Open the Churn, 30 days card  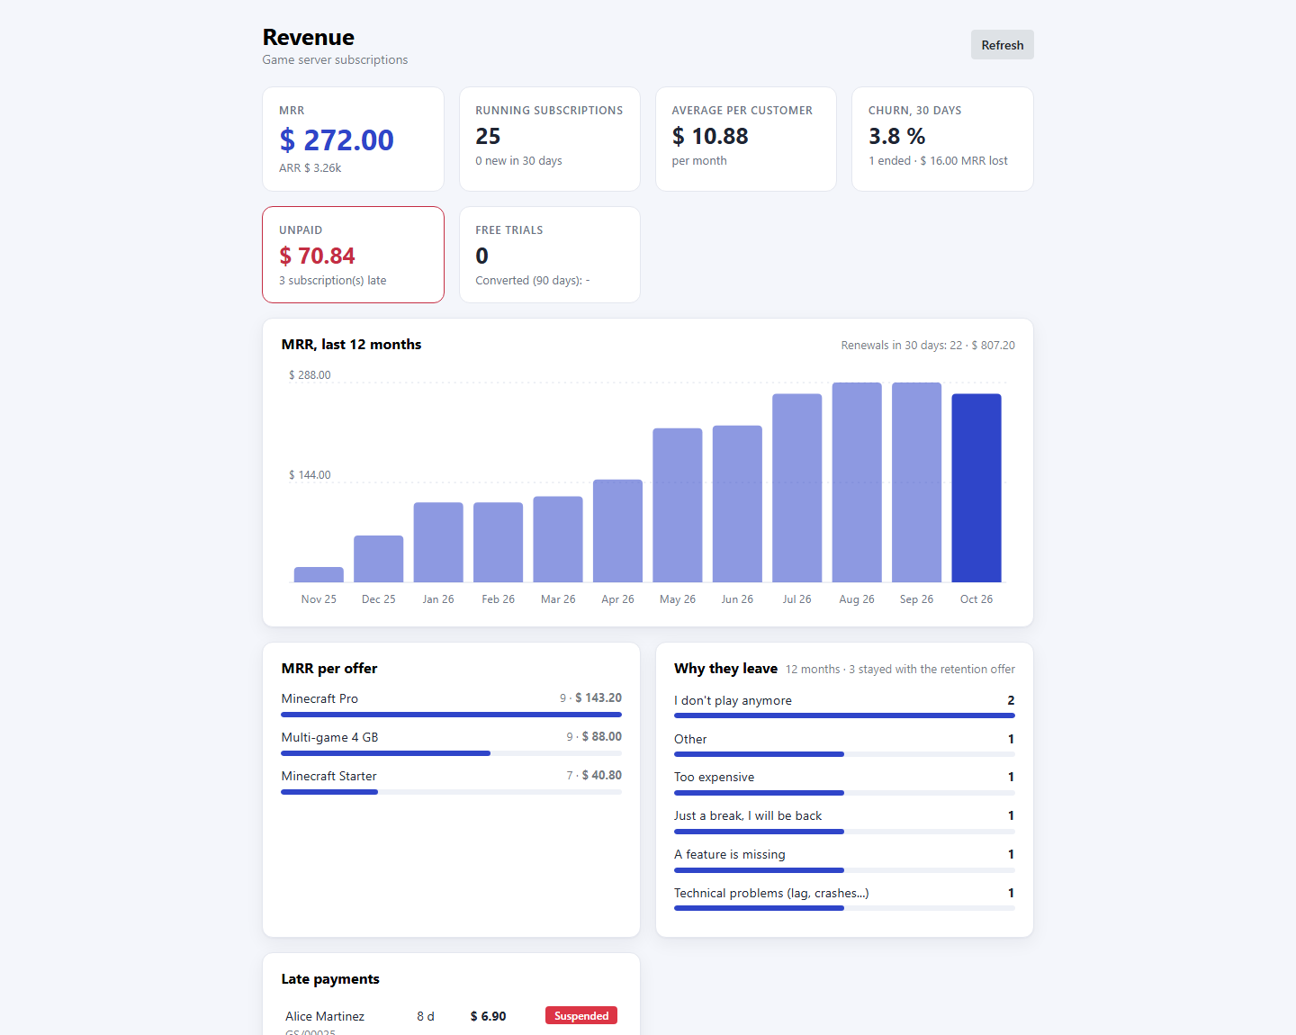point(942,139)
